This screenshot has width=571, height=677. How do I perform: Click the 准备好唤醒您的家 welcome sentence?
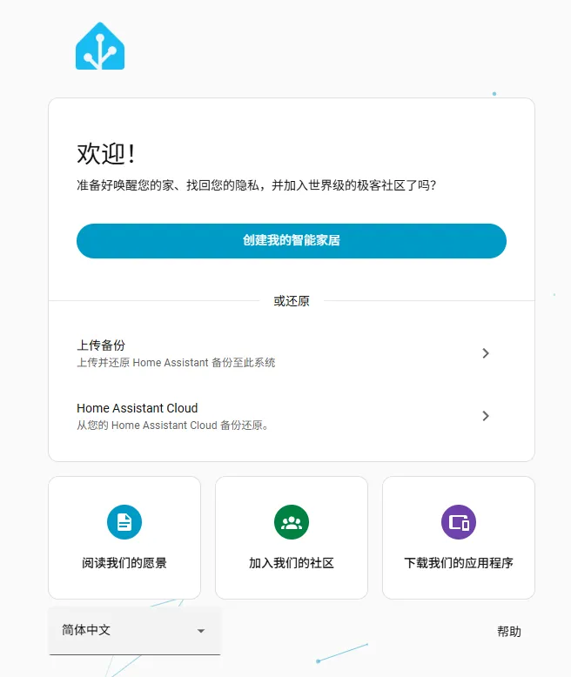[256, 185]
